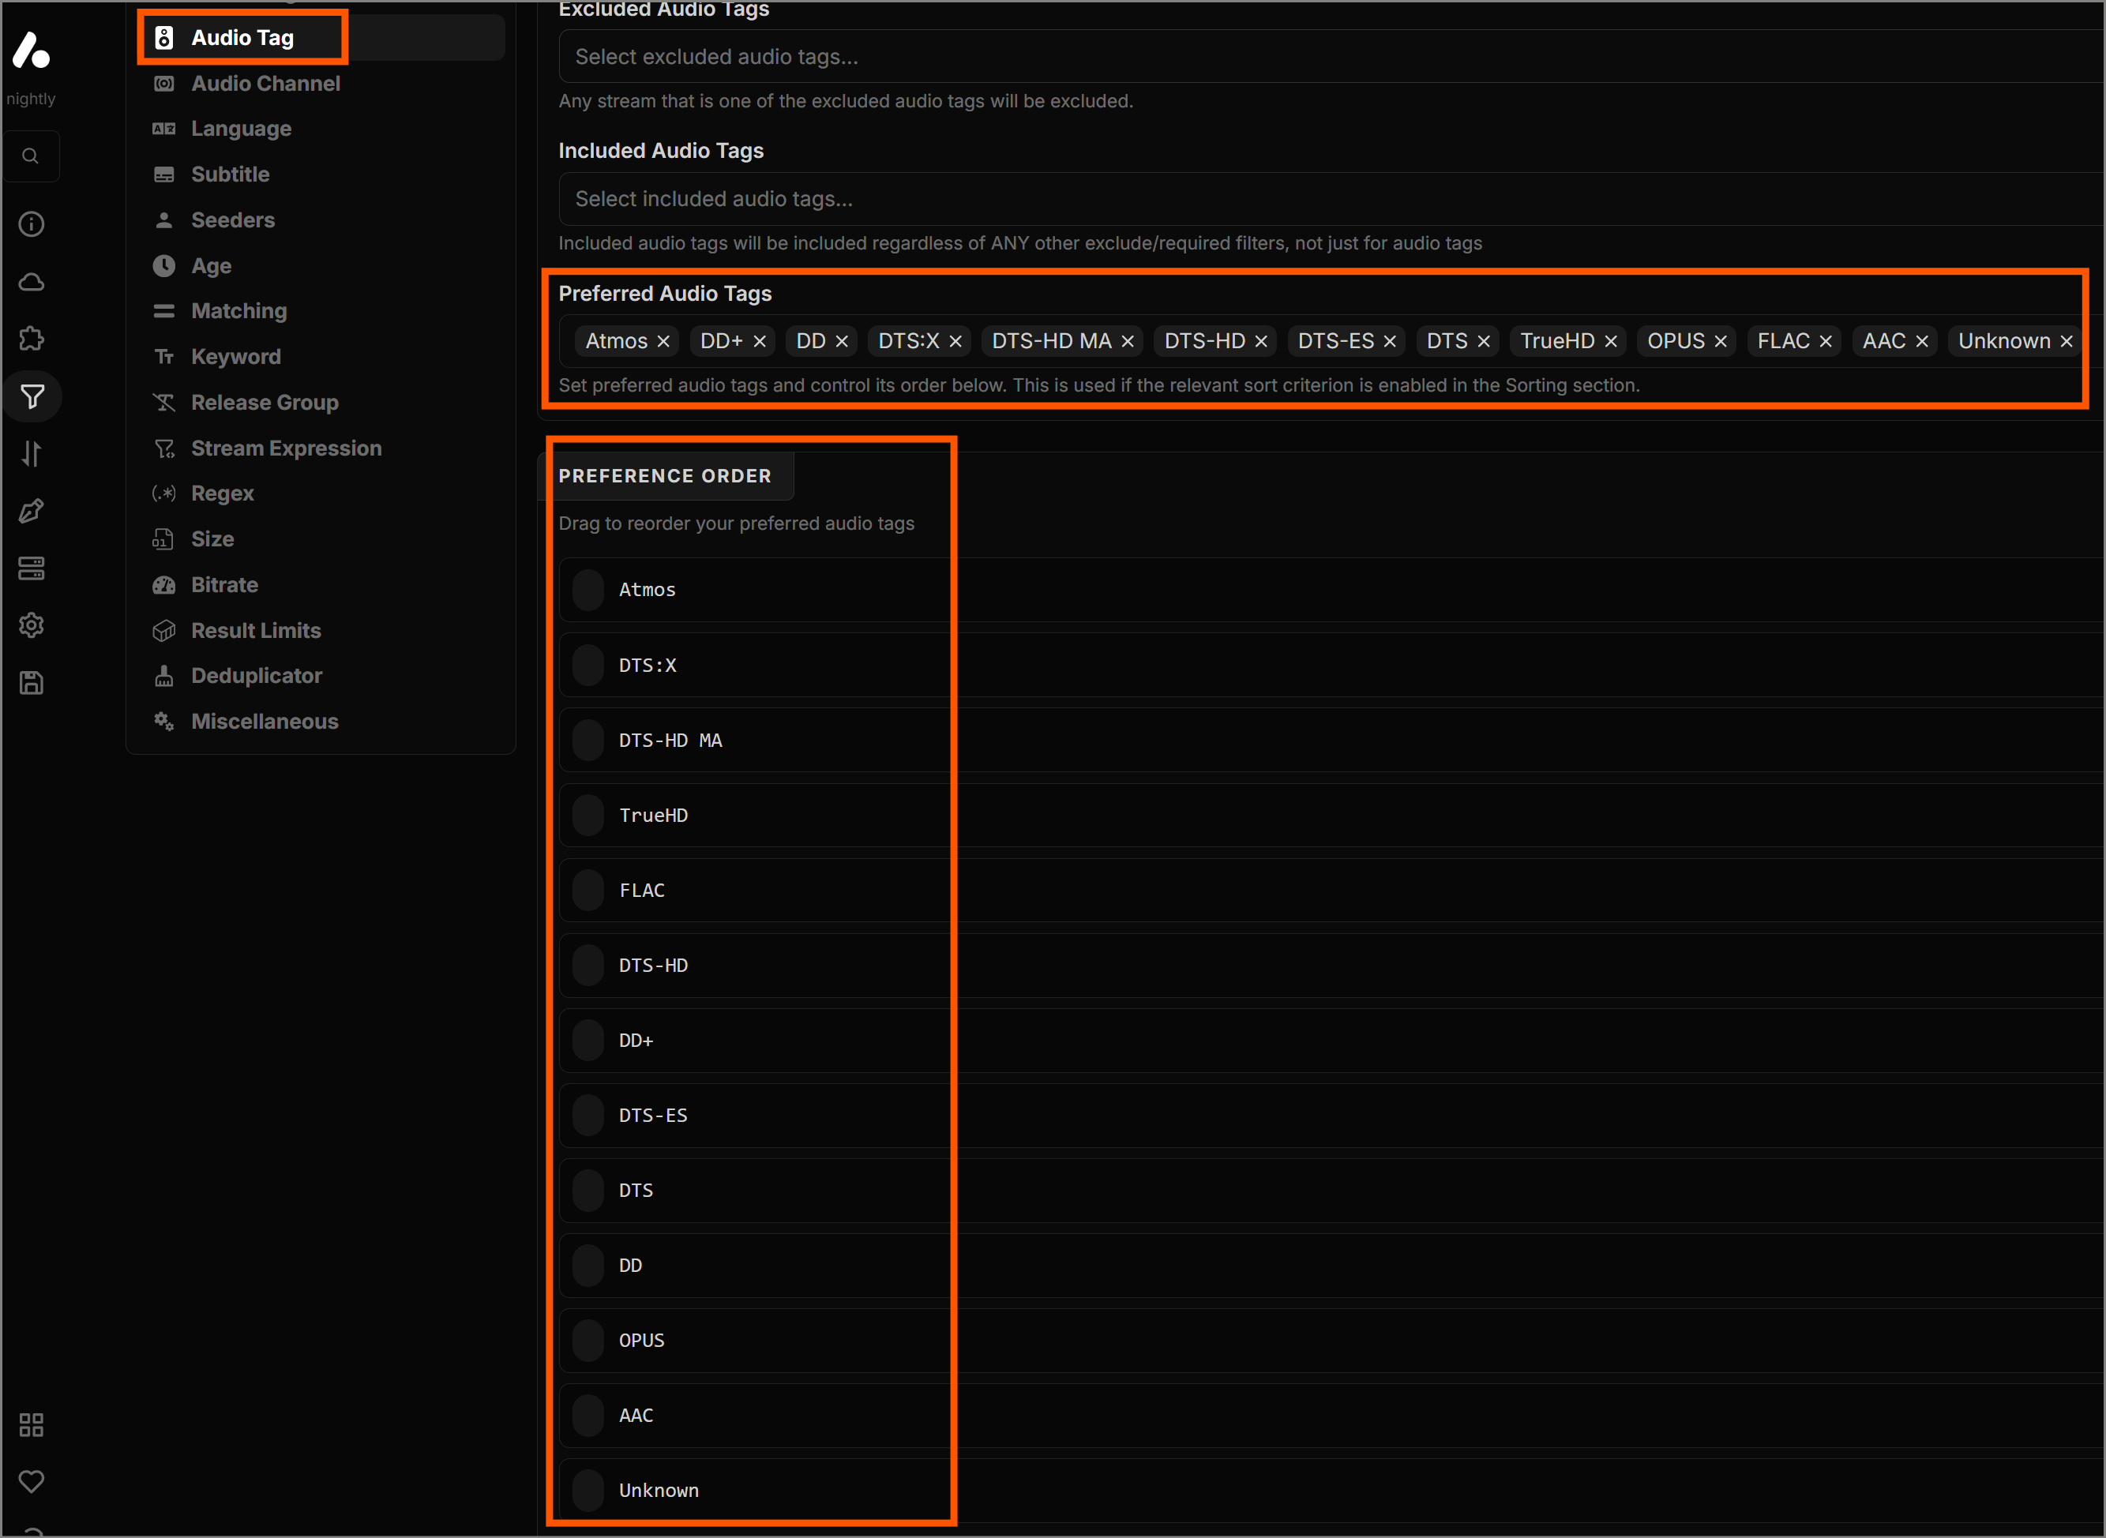The image size is (2106, 1538).
Task: Remove the DTS-HD preferred tag chip
Action: click(x=1262, y=342)
